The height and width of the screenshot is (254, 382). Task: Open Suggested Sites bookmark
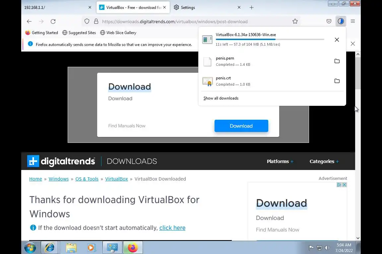click(x=79, y=32)
